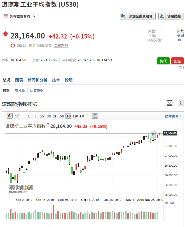Screen dimensions: 185x227
Task: Click the clock icon near 28/11
Action: coord(13,46)
